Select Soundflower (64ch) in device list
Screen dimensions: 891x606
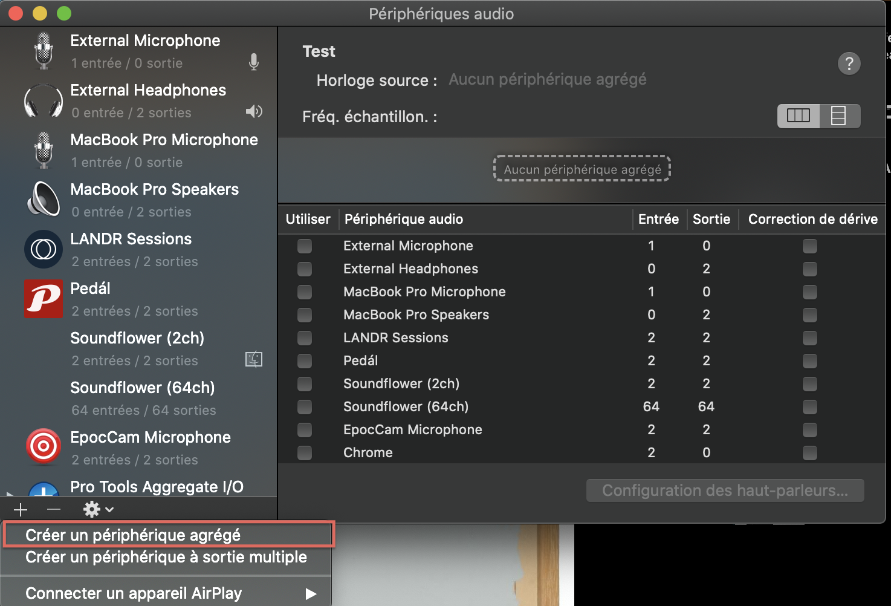[x=139, y=399]
